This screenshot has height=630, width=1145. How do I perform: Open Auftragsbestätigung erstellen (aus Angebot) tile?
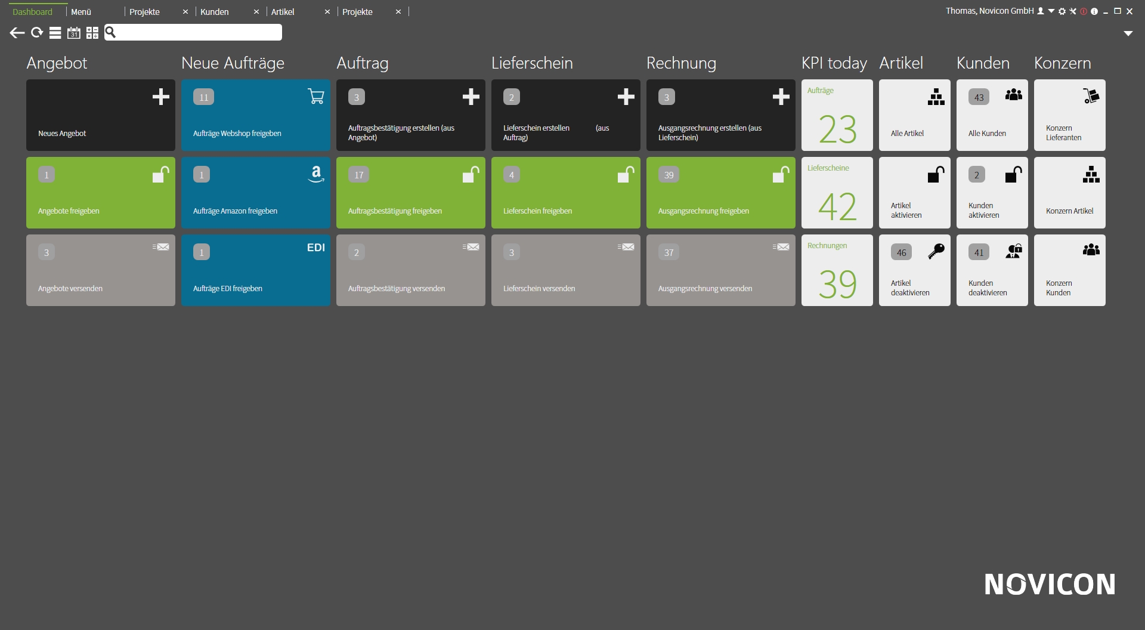coord(411,115)
